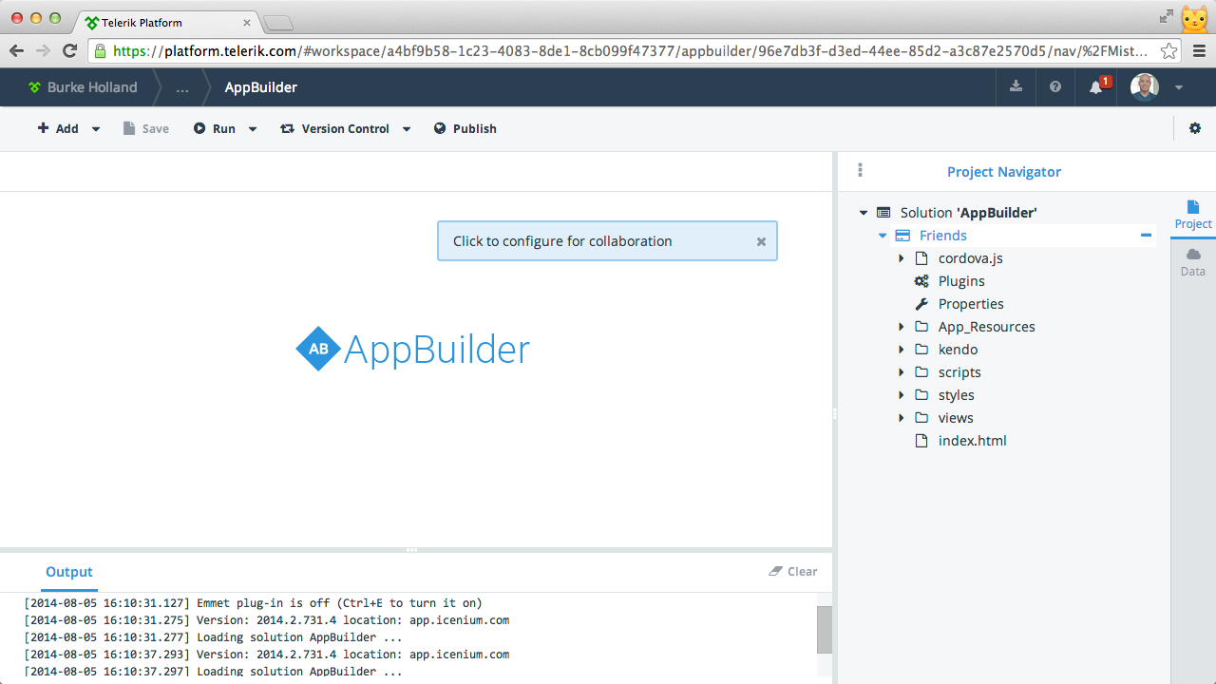The width and height of the screenshot is (1216, 684).
Task: Open Properties item
Action: click(971, 304)
